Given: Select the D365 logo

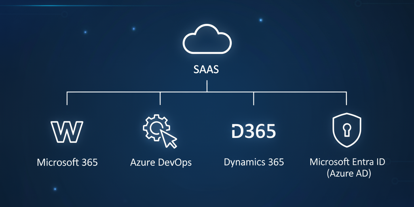Looking at the screenshot, I should click(253, 132).
